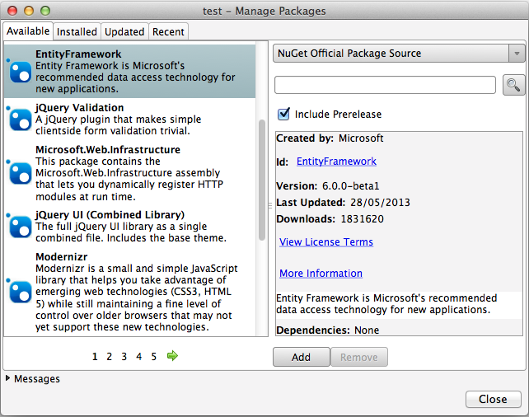Image resolution: width=529 pixels, height=417 pixels.
Task: Open the More Information link
Action: coord(321,273)
